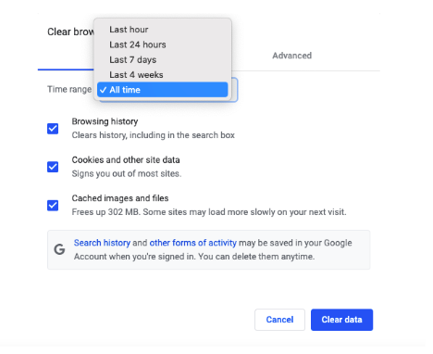Pick Last 7 days from dropdown
433x354 pixels.
click(x=162, y=59)
